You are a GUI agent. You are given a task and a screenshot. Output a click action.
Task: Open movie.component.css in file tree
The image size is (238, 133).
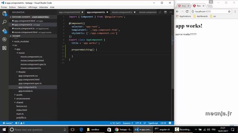(31, 57)
